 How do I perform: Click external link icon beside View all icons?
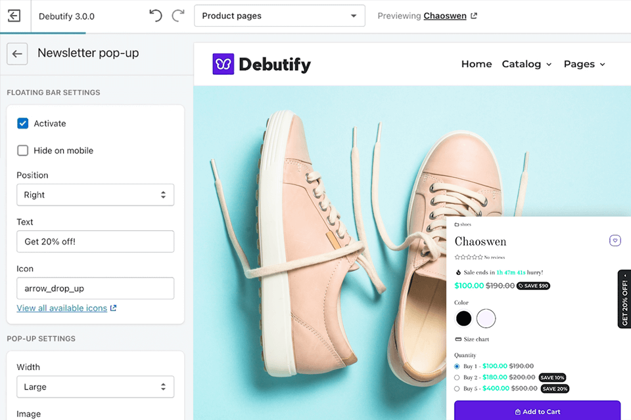click(x=114, y=308)
